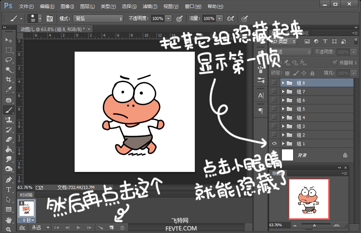Image resolution: width=361 pixels, height=233 pixels.
Task: Close the 动图儿 document tab
Action: [x=89, y=29]
